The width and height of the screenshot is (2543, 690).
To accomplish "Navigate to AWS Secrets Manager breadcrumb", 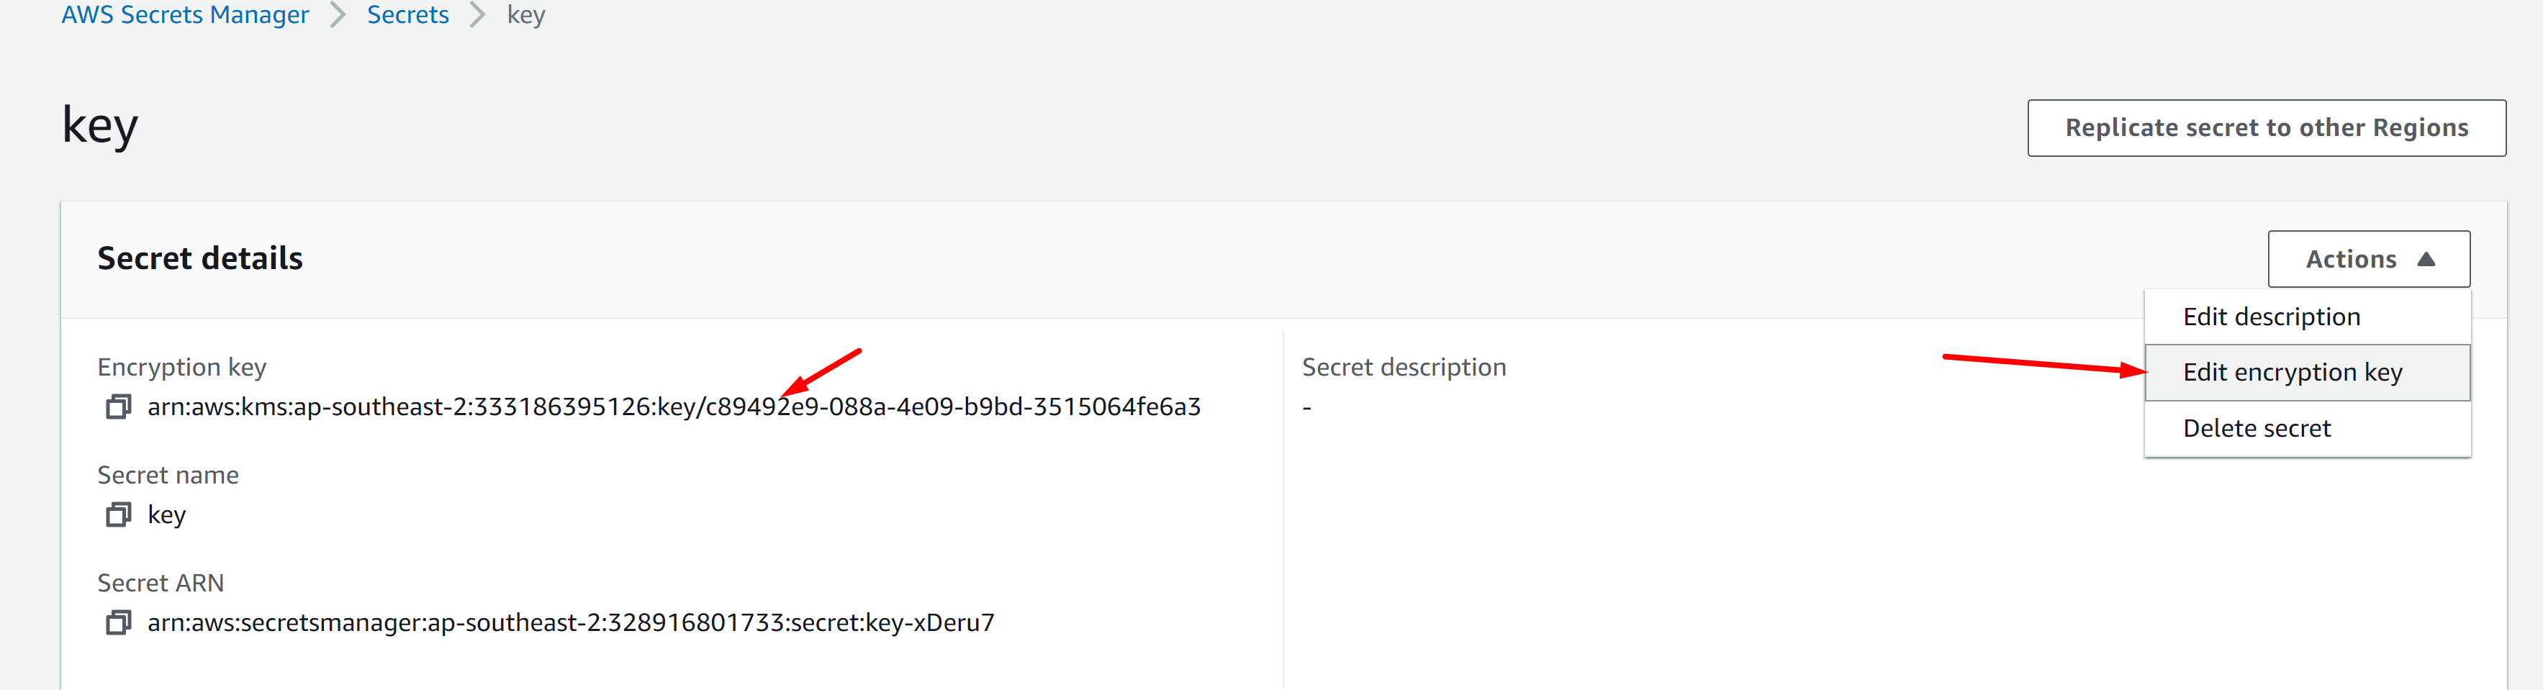I will 184,14.
